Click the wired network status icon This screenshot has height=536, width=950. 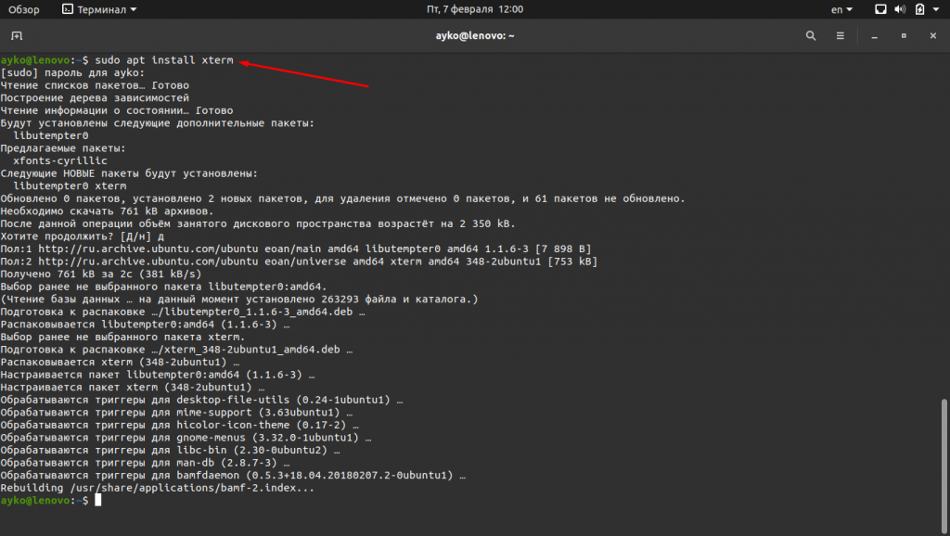coord(881,9)
